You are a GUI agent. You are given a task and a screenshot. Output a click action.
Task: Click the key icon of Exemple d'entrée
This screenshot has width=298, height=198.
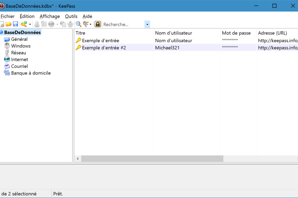click(78, 40)
